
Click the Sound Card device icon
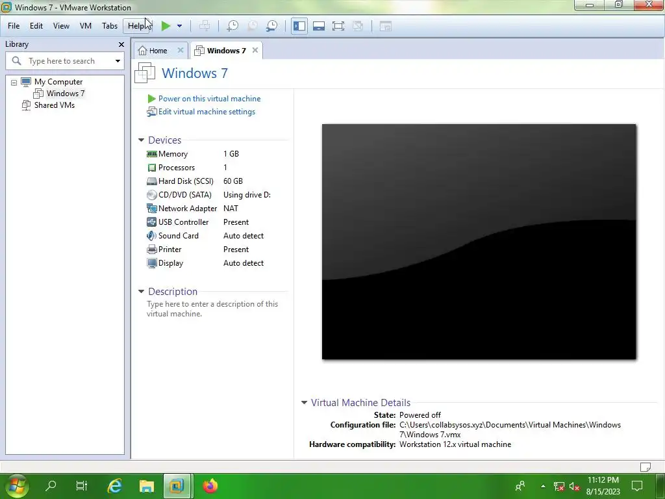[151, 235]
